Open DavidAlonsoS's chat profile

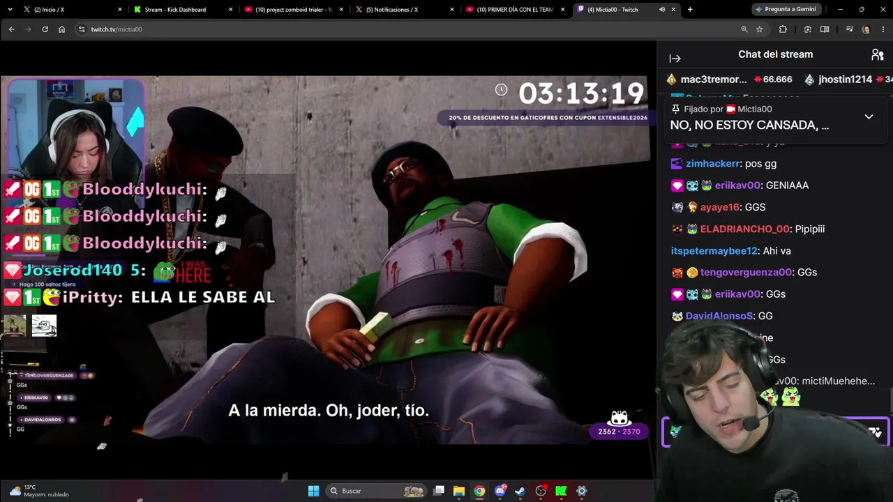(719, 316)
